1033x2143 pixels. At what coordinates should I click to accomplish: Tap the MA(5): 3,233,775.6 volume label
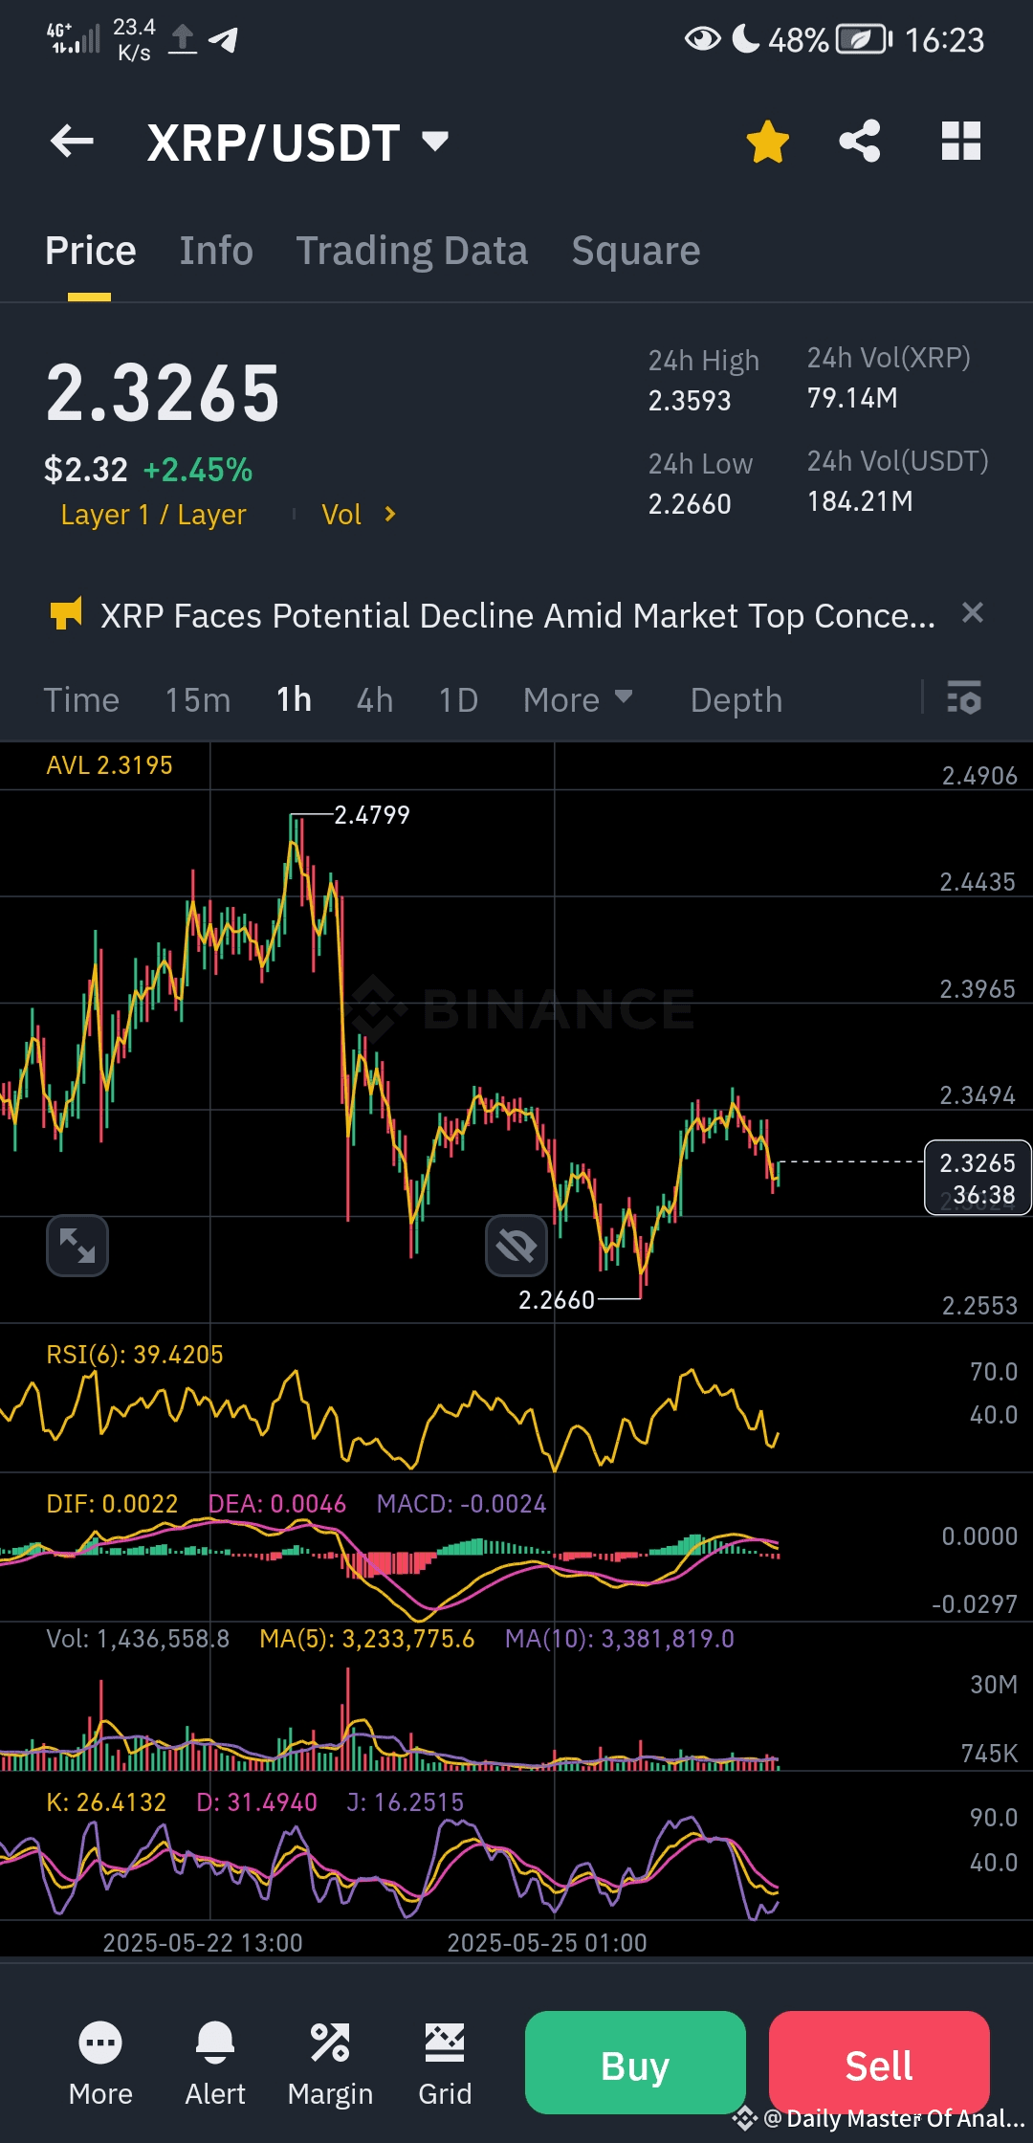pyautogui.click(x=367, y=1639)
